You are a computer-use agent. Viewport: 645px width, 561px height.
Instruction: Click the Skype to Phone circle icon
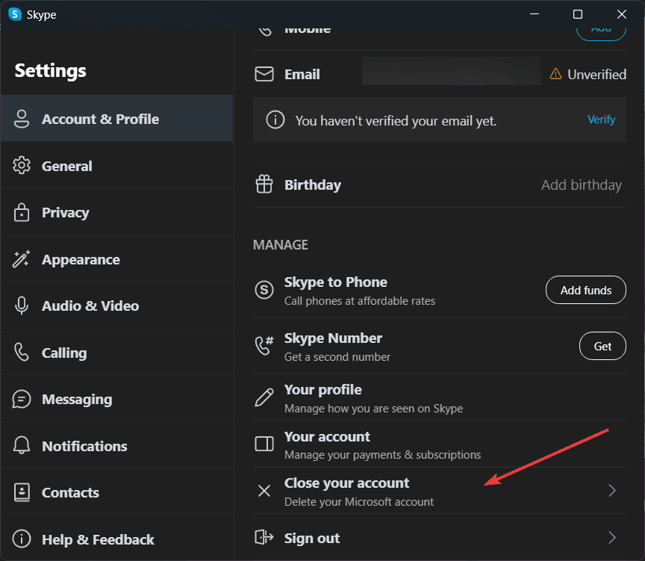pyautogui.click(x=264, y=290)
